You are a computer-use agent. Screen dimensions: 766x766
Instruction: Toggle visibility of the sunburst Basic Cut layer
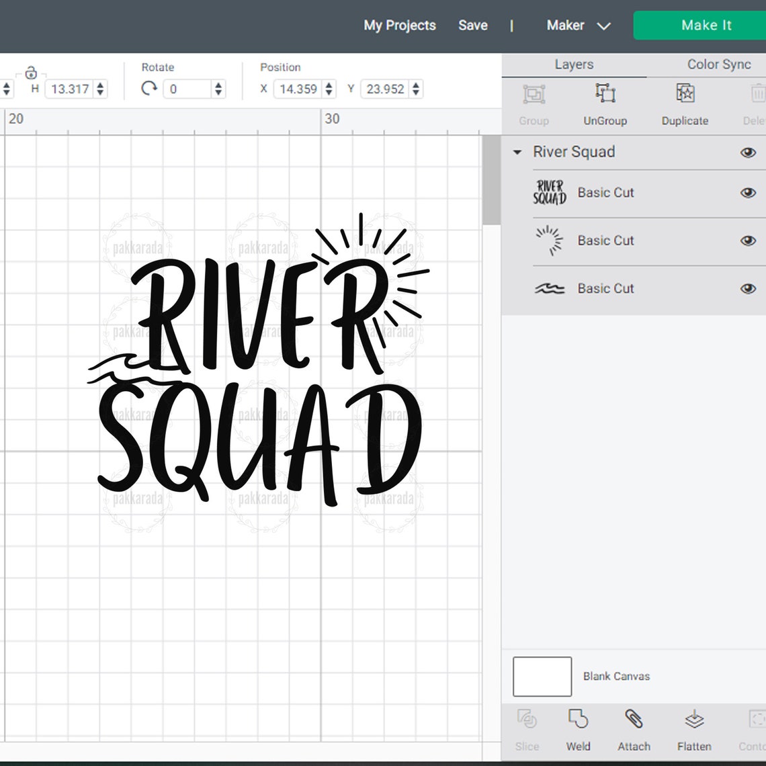tap(748, 241)
